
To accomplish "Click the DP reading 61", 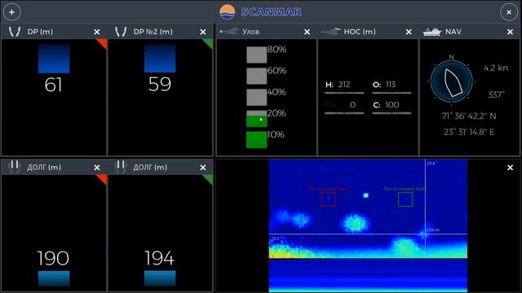I will (x=53, y=85).
